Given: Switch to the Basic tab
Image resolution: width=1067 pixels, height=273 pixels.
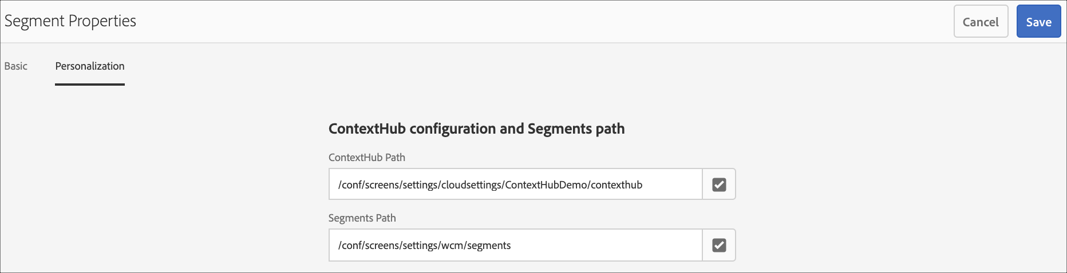Looking at the screenshot, I should tap(16, 66).
